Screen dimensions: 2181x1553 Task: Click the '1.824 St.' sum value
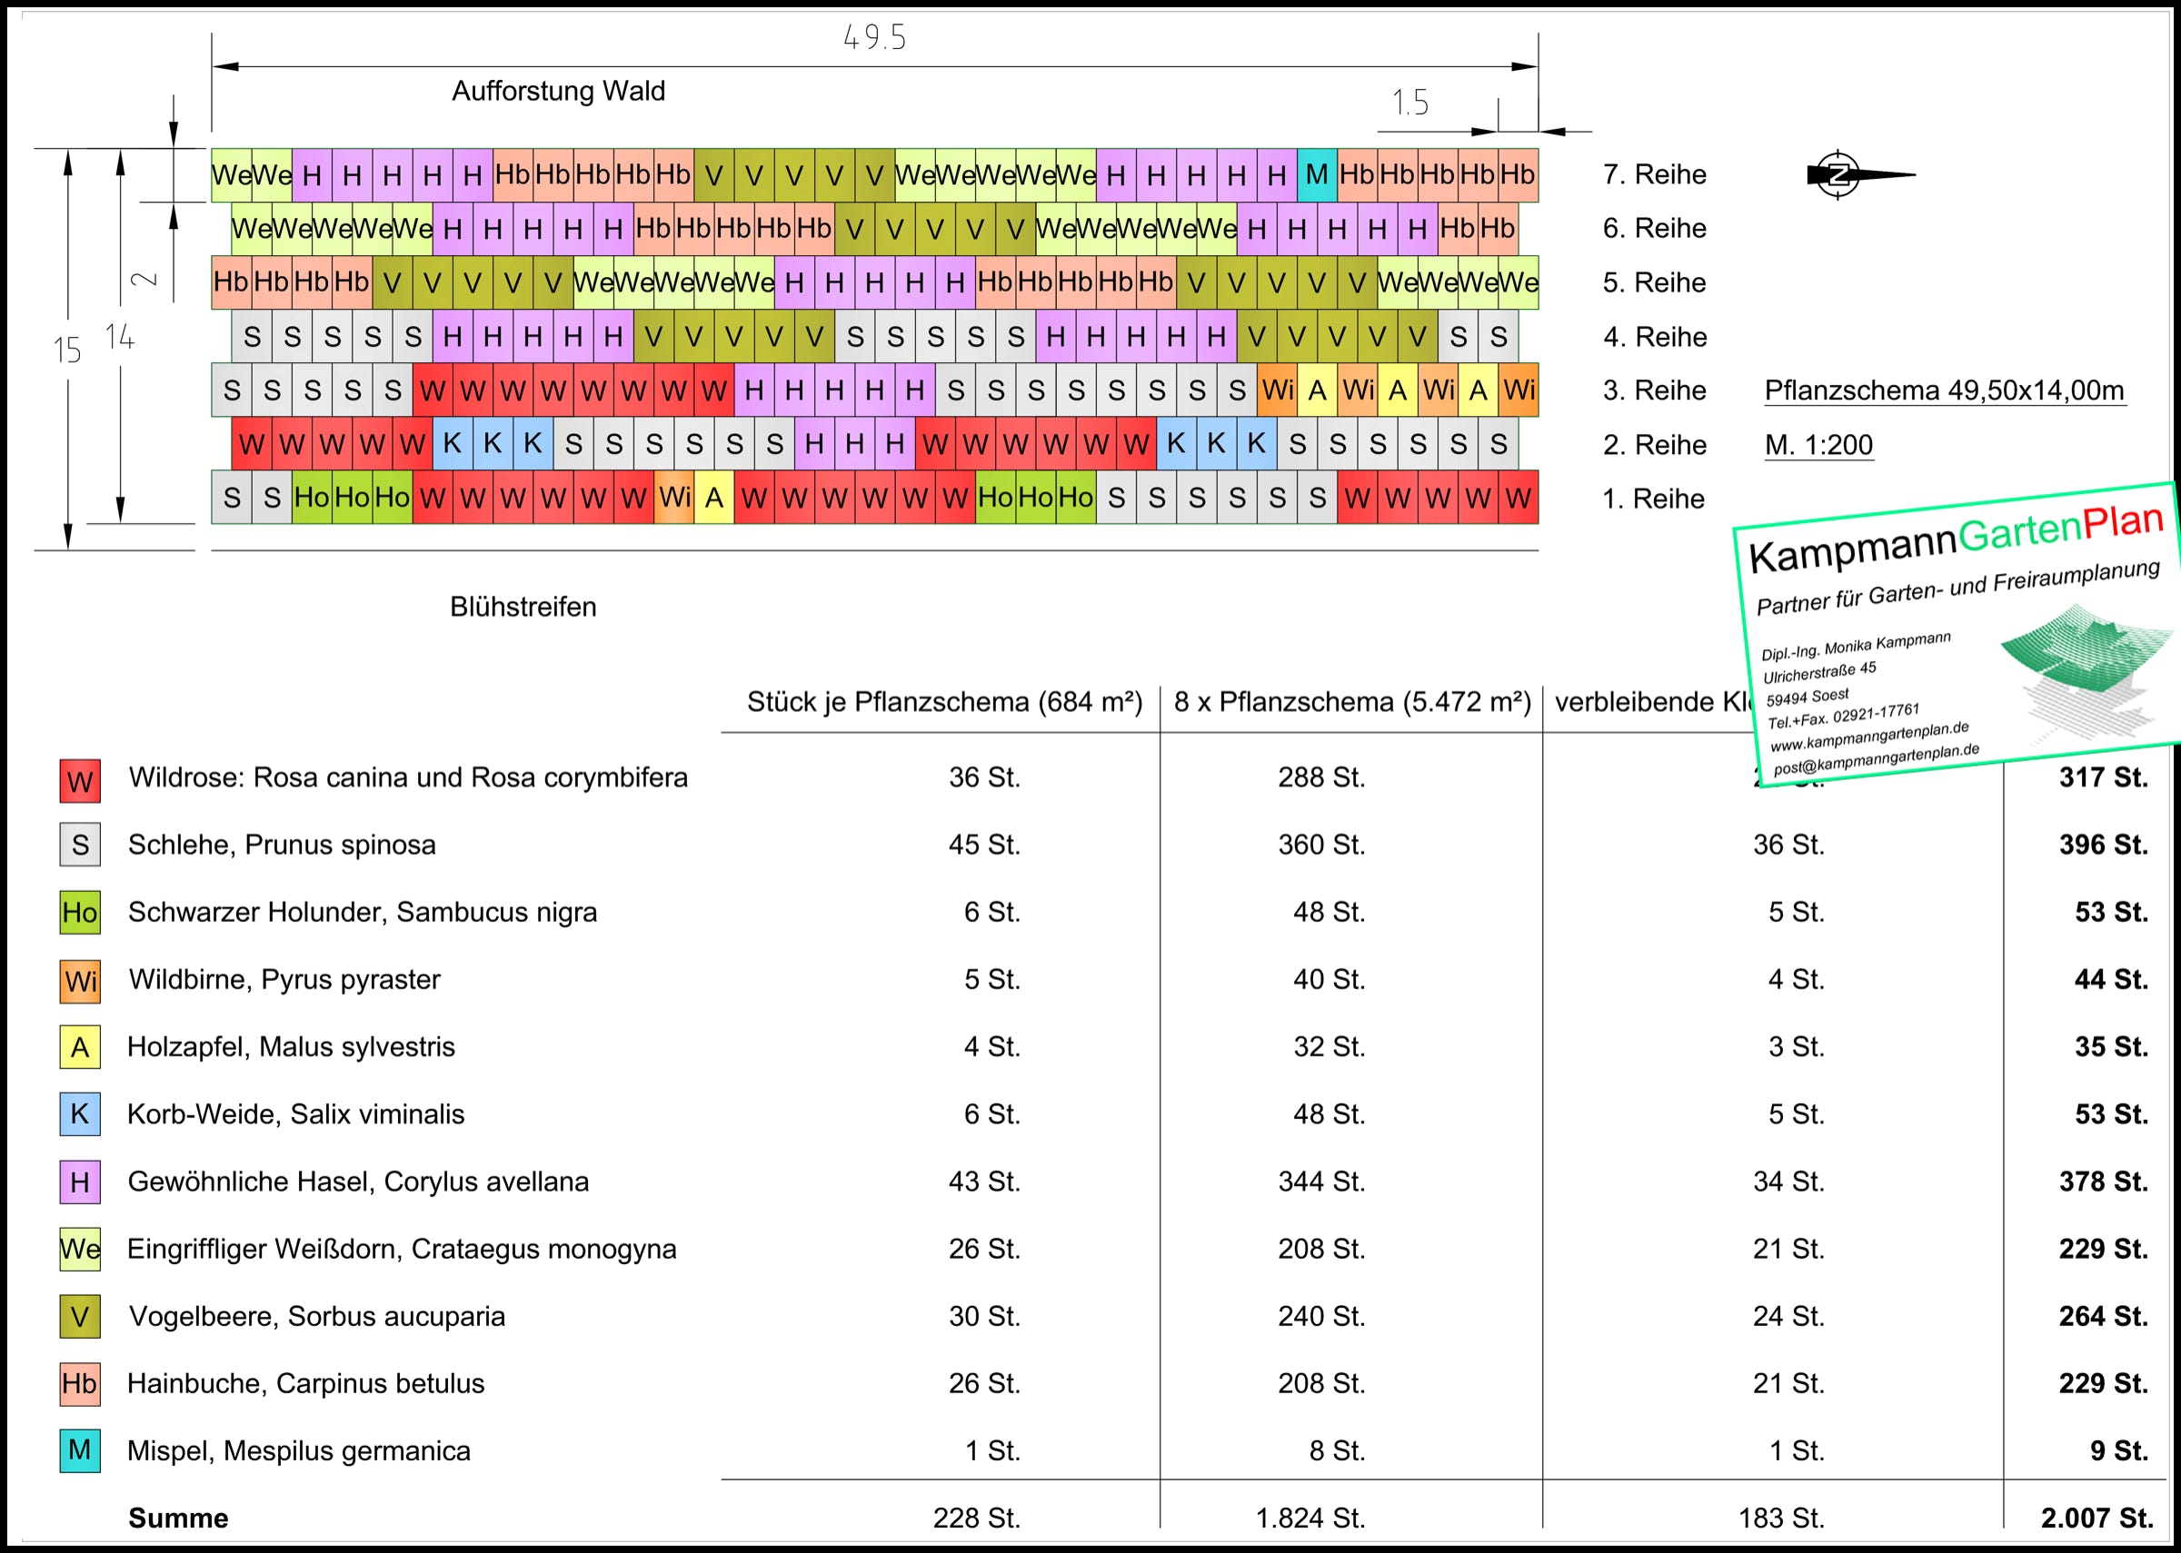point(1310,1518)
